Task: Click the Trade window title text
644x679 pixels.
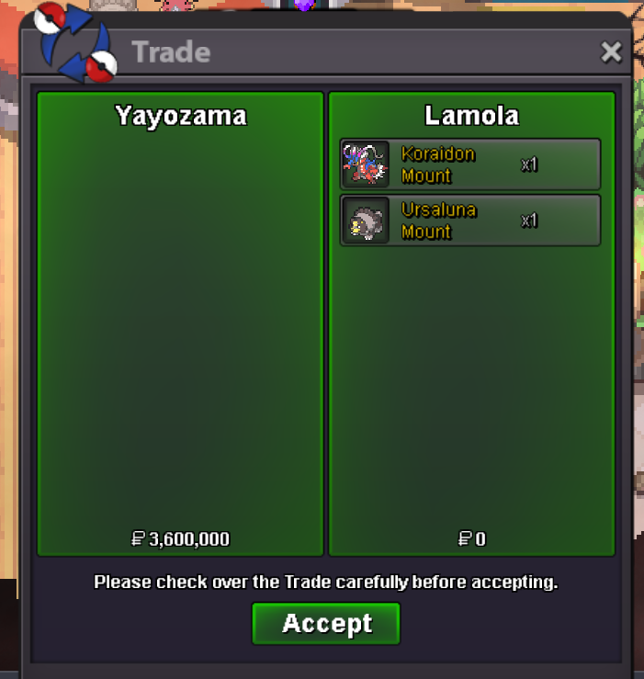Action: (171, 52)
